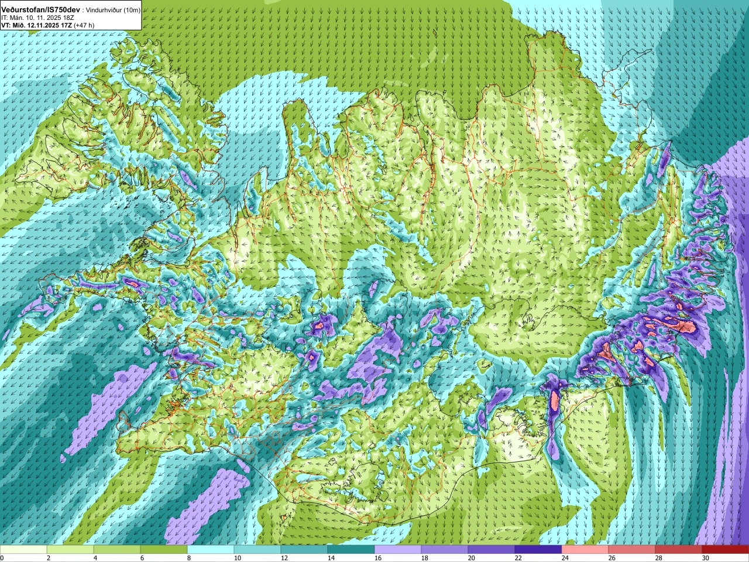Select the 2–4 yellow-green legend swatch
Screen dimensions: 749x562
tap(70, 550)
